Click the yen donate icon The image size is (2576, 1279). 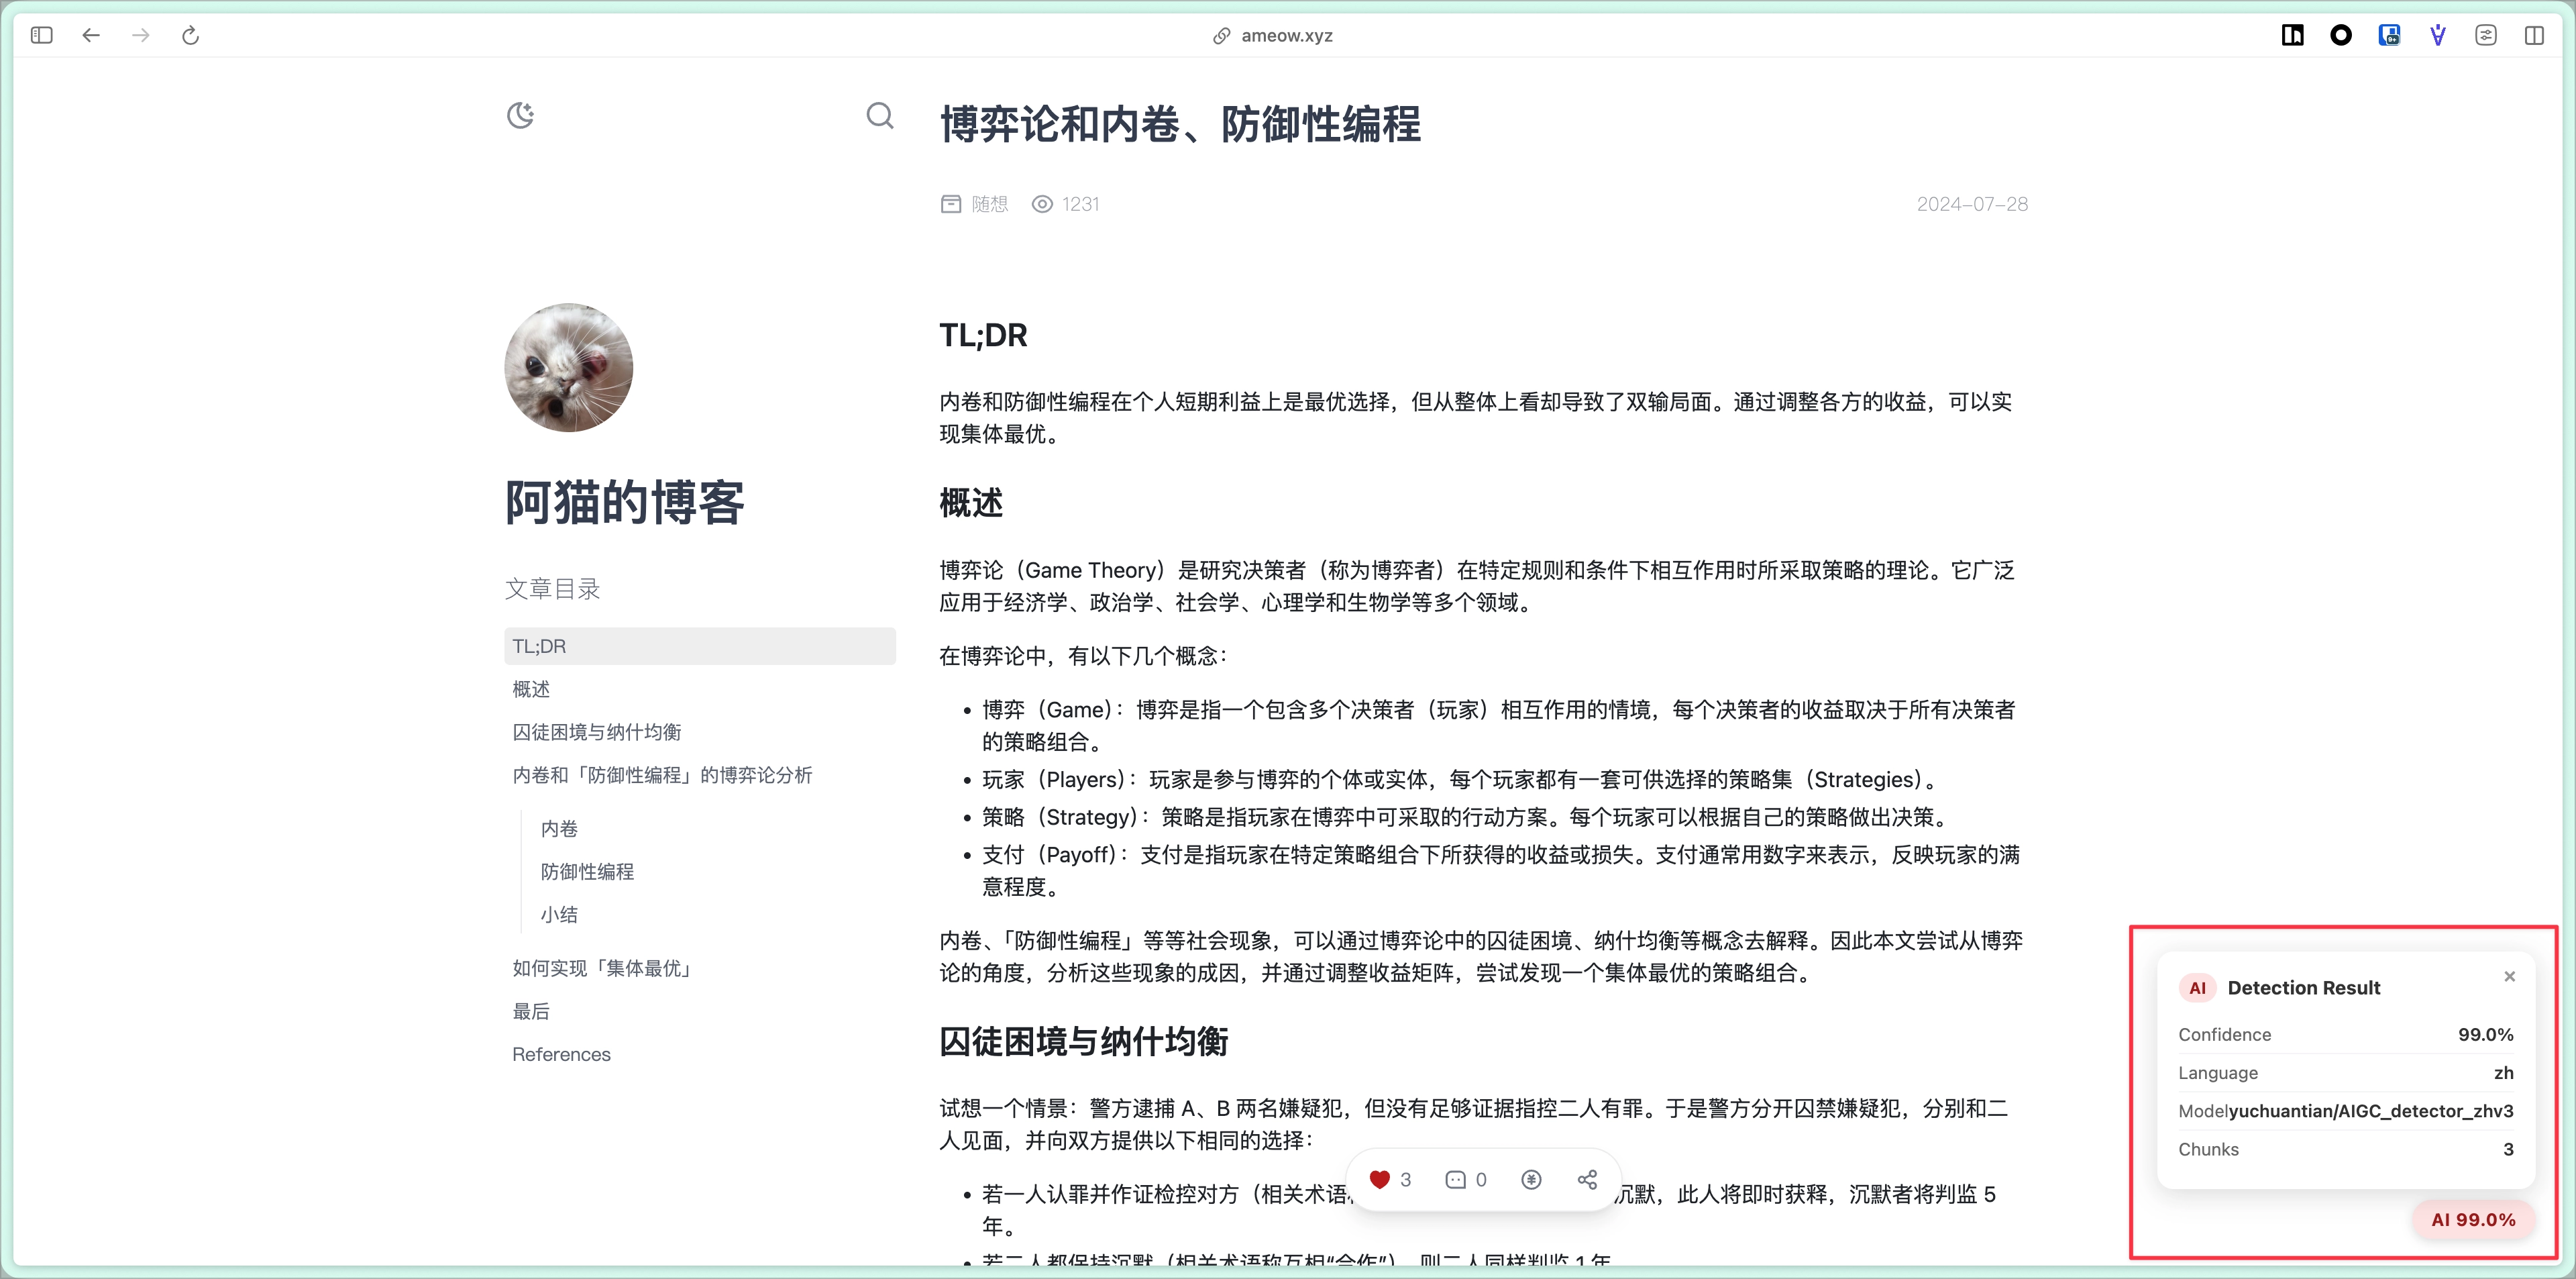click(x=1531, y=1180)
